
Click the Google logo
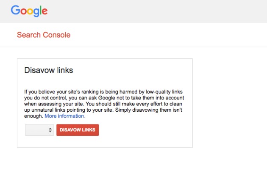[x=29, y=11]
